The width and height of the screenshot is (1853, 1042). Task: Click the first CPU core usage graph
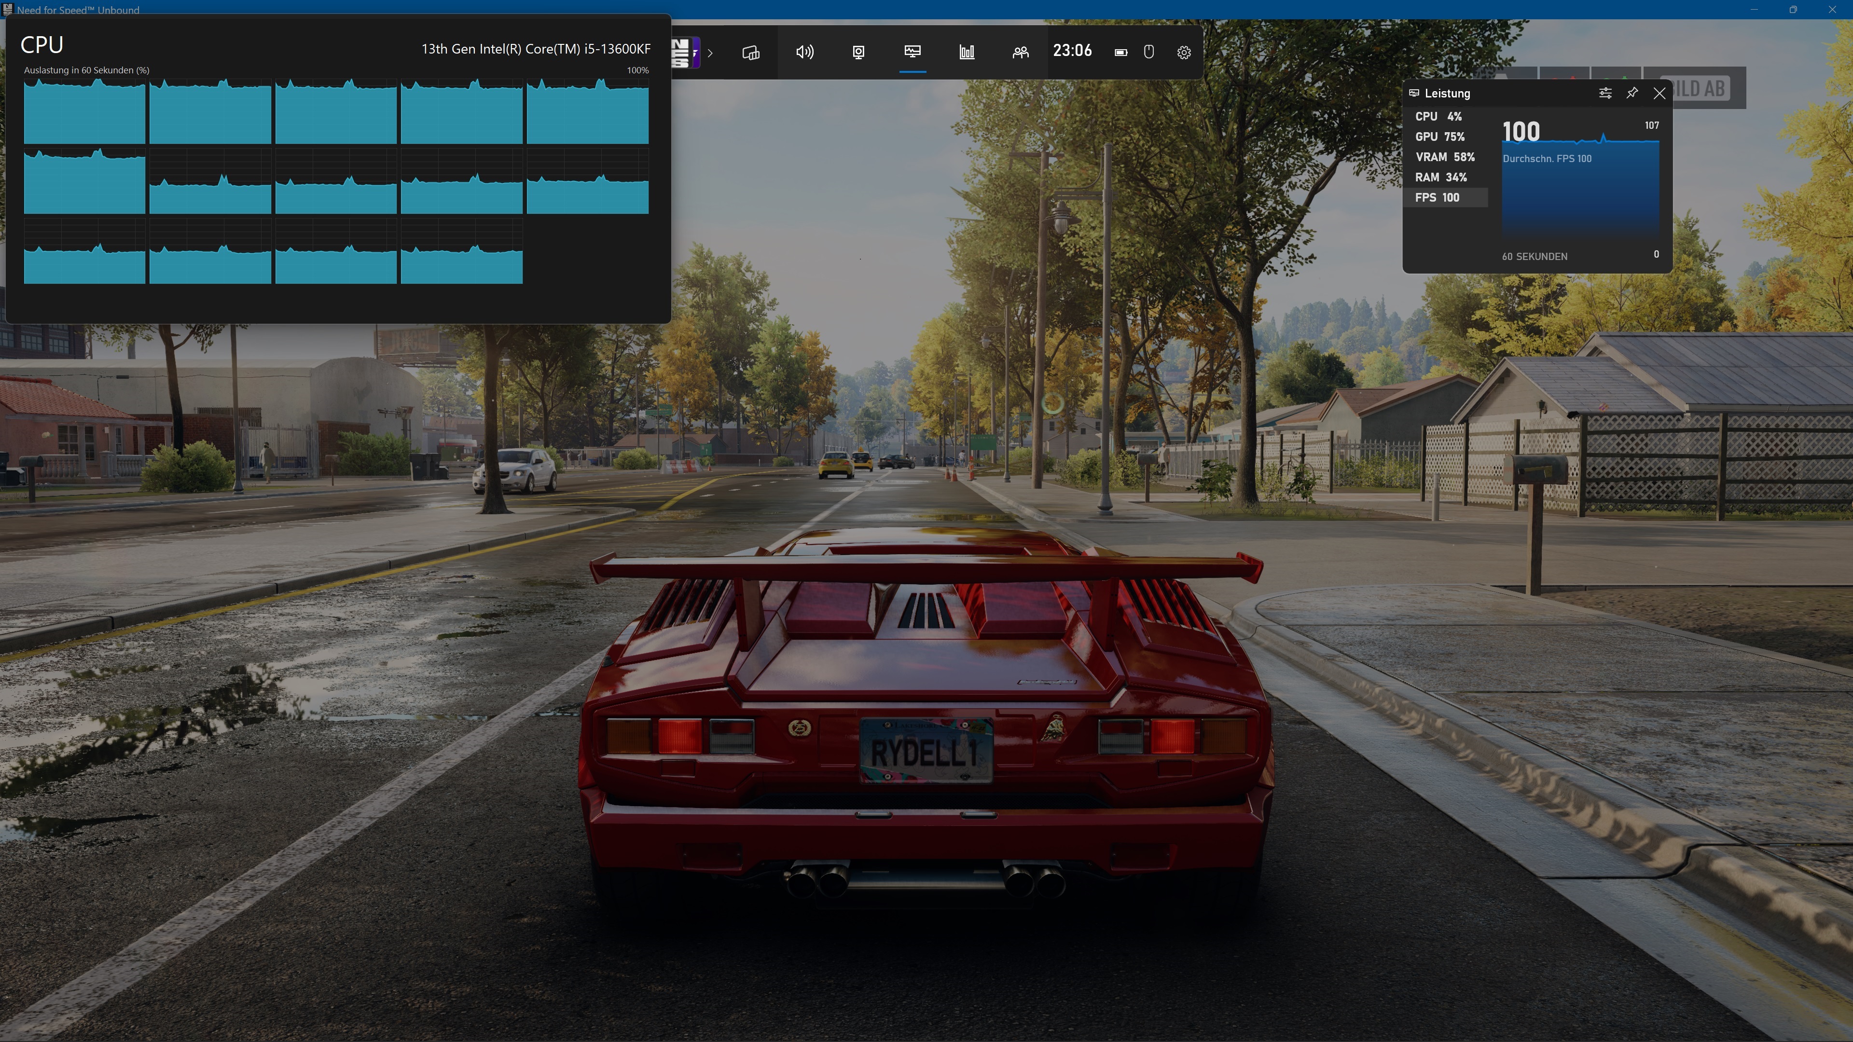(84, 111)
